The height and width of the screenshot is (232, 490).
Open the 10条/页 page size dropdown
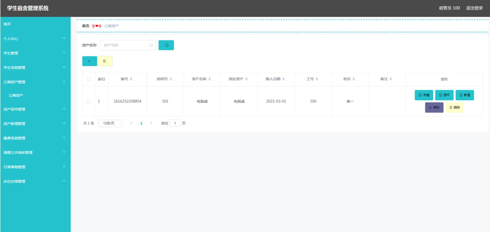tap(111, 123)
